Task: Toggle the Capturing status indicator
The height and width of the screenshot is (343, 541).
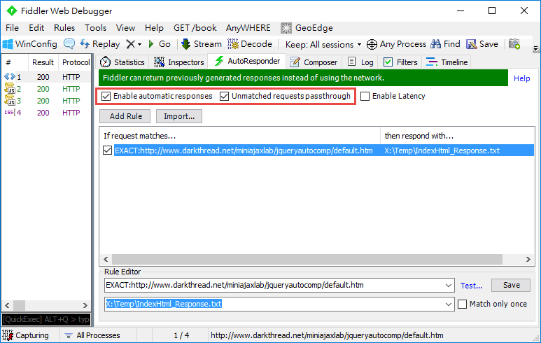Action: [x=25, y=335]
